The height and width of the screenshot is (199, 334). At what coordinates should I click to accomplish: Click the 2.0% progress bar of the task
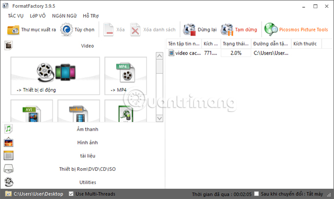click(236, 53)
